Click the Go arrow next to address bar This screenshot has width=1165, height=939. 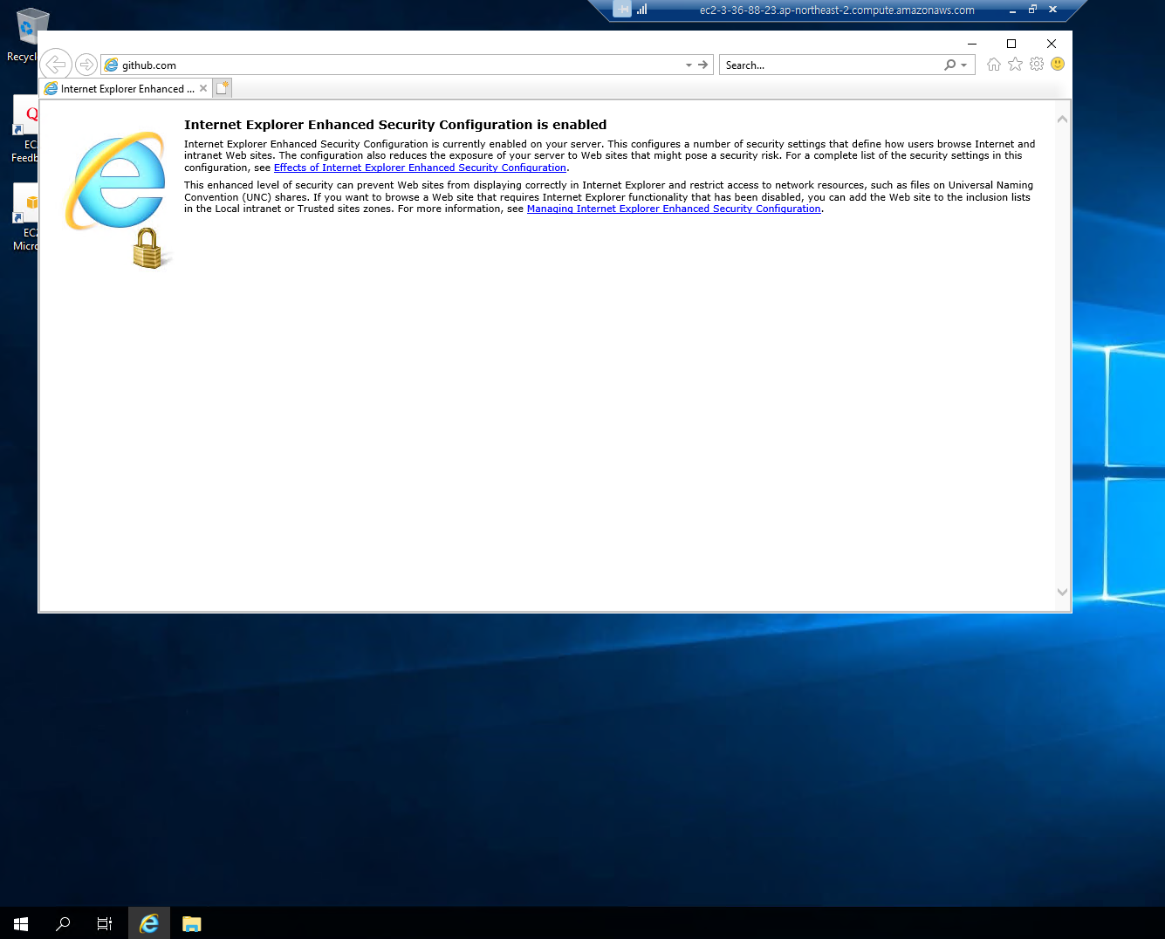703,65
